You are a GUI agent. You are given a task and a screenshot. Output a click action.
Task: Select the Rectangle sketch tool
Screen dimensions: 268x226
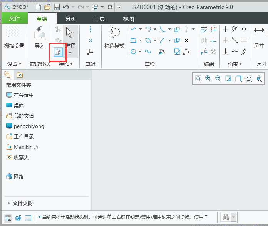point(133,40)
